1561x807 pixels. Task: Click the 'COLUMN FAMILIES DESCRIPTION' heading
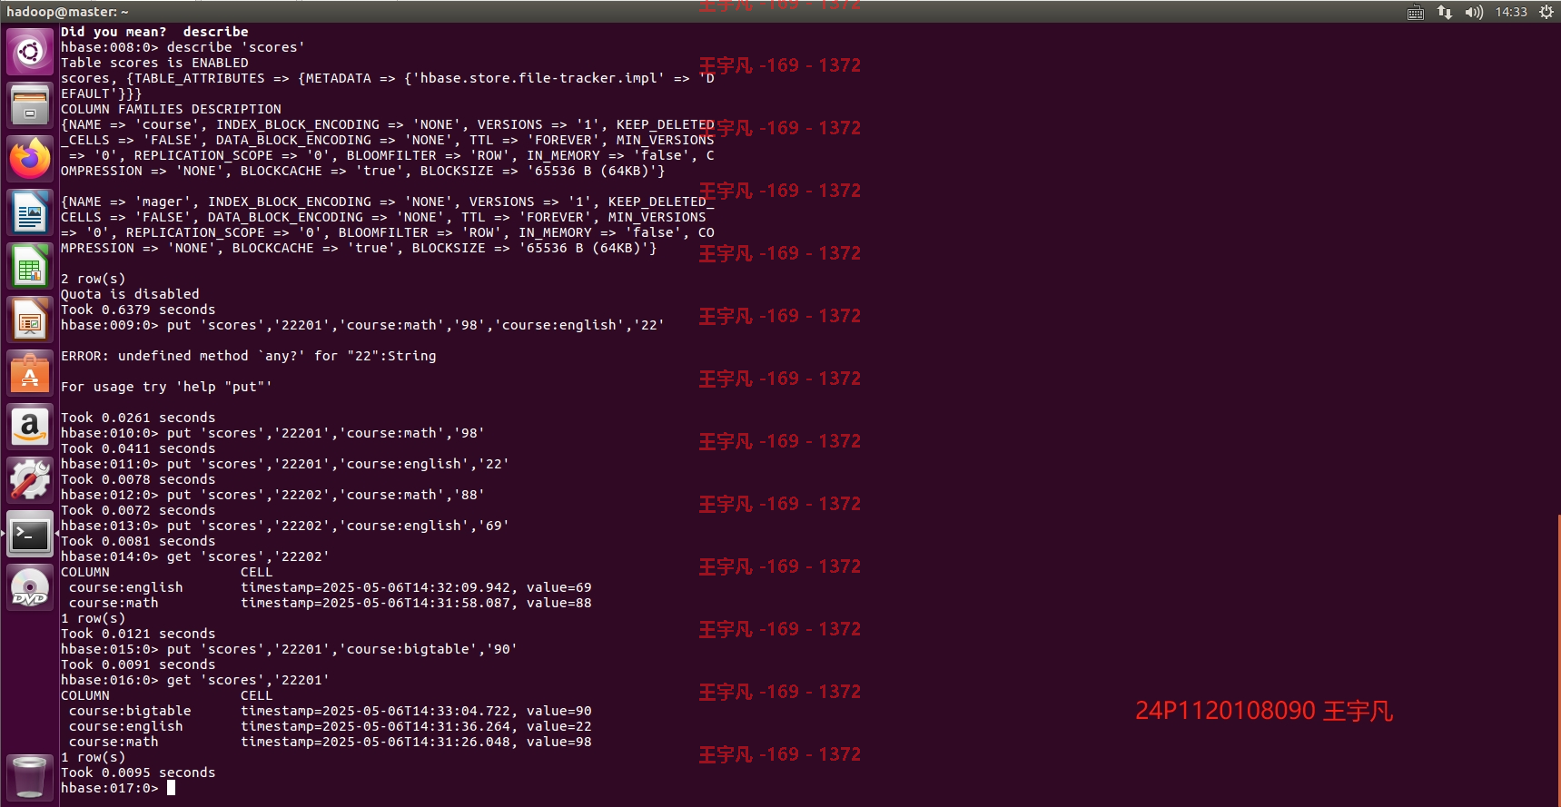pos(171,109)
